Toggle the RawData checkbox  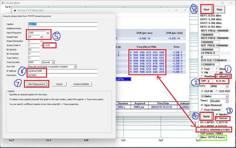pyautogui.click(x=202, y=76)
